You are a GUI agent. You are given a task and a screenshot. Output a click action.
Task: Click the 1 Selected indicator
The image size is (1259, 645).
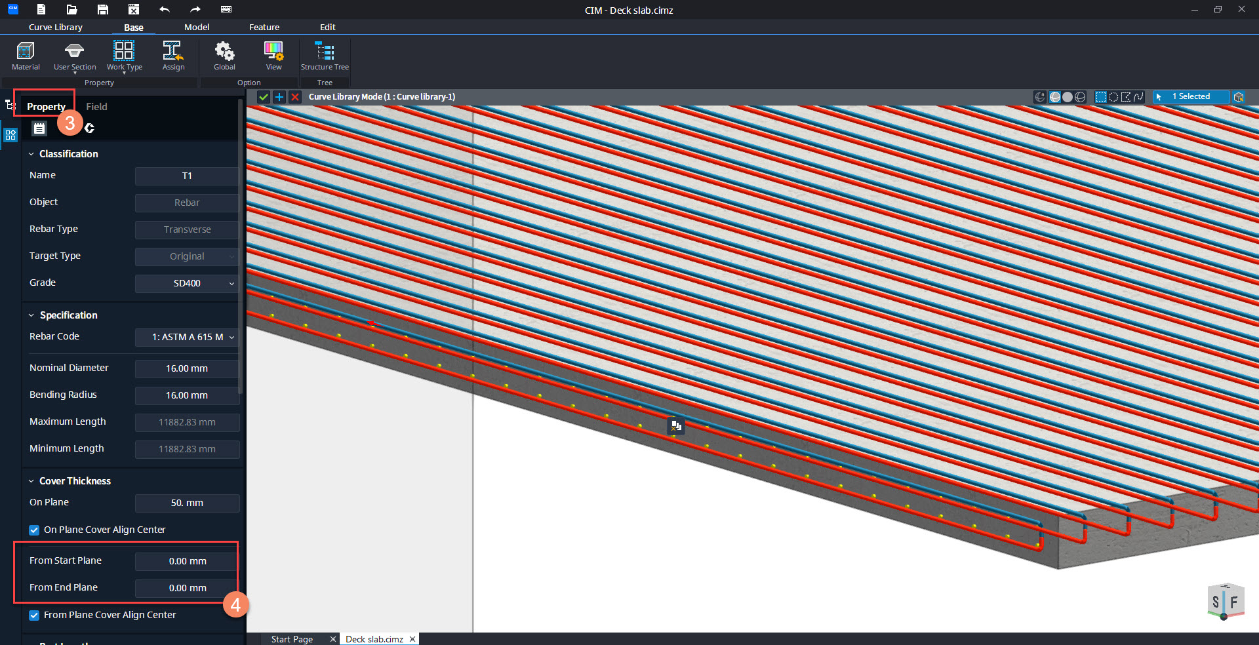click(1190, 97)
